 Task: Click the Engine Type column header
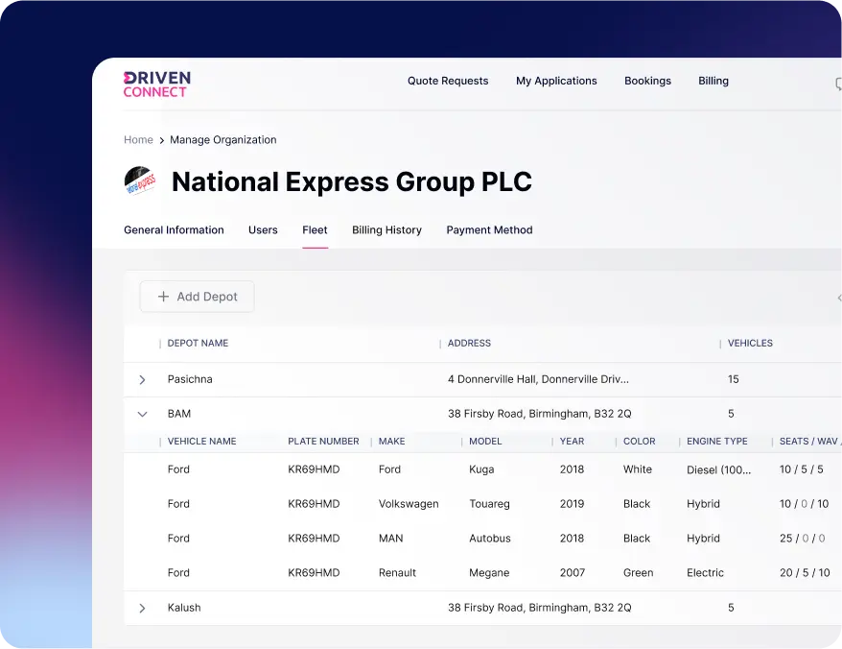717,442
